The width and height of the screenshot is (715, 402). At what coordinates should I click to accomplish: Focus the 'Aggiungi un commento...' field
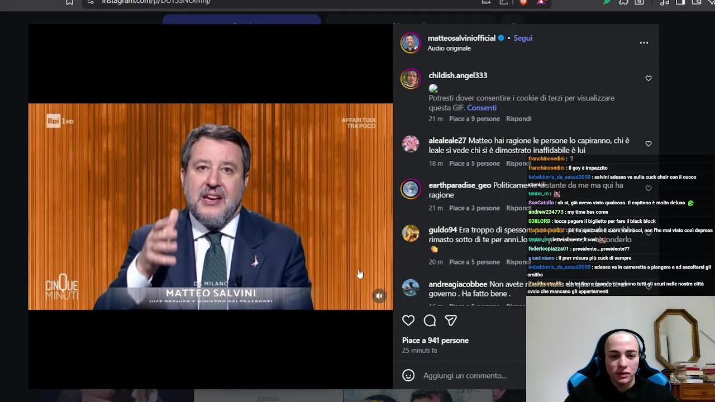coord(465,376)
